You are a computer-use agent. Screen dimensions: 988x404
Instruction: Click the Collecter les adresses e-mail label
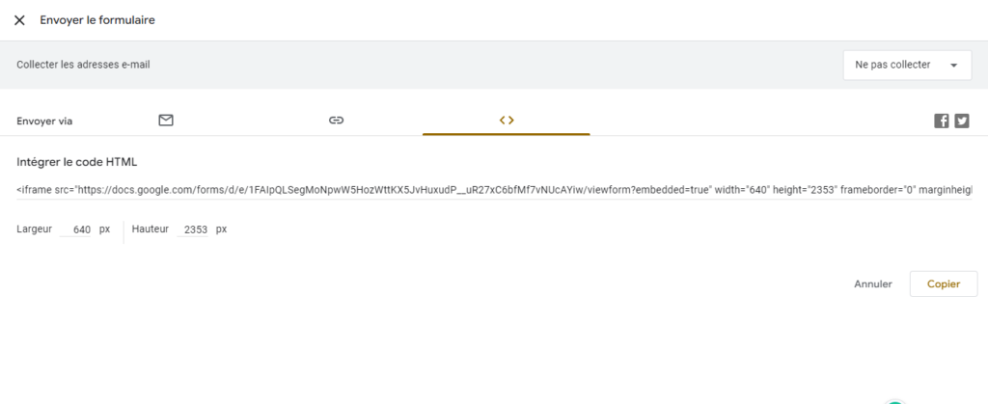click(x=83, y=65)
